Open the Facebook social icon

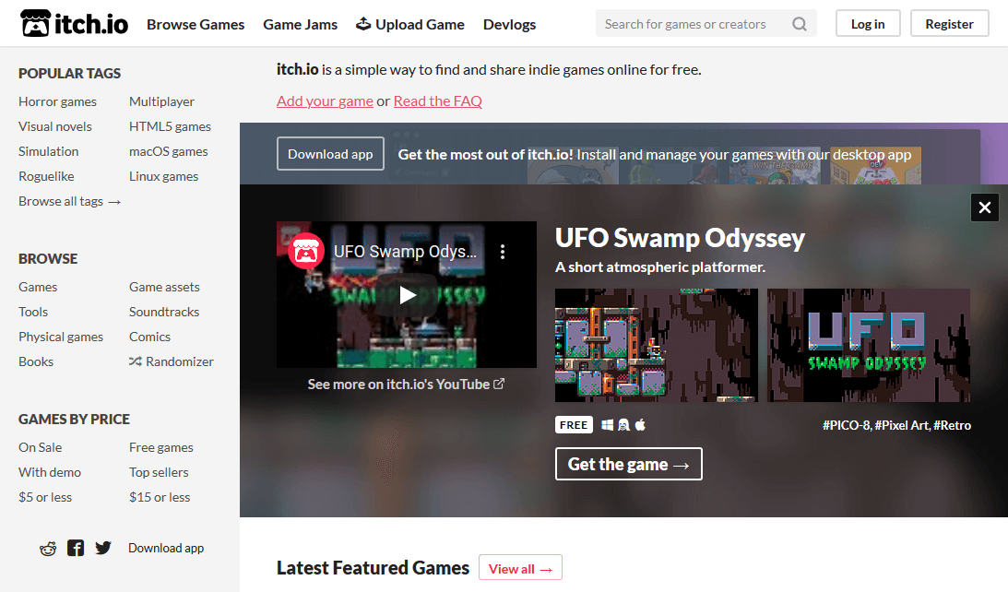pyautogui.click(x=76, y=548)
